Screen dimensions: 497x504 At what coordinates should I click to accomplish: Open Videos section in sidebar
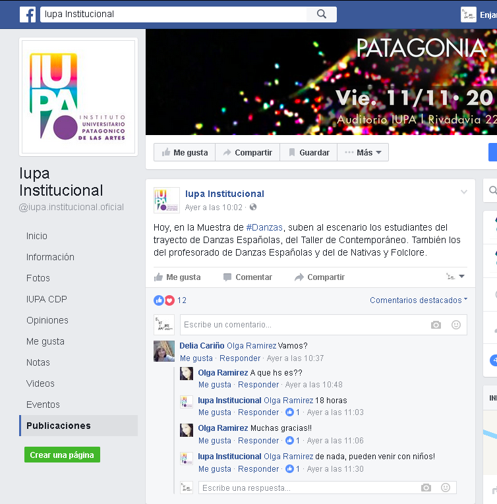[x=40, y=383]
